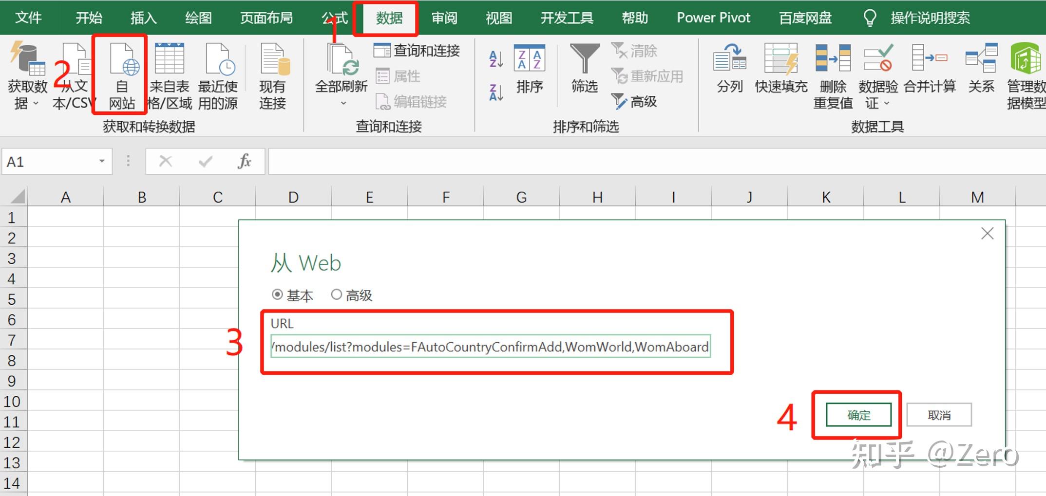Expand the Refresh All (全部刷新) dropdown arrow
1046x496 pixels.
tap(343, 103)
